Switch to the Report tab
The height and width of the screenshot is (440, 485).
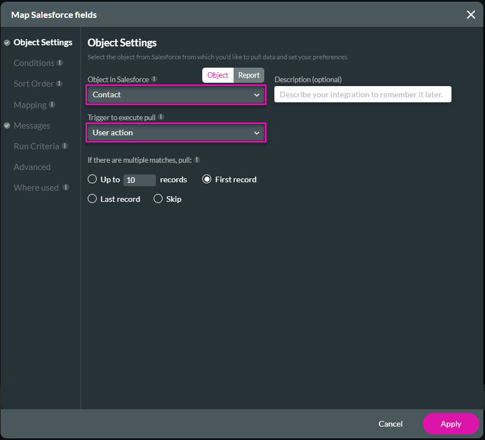point(249,75)
